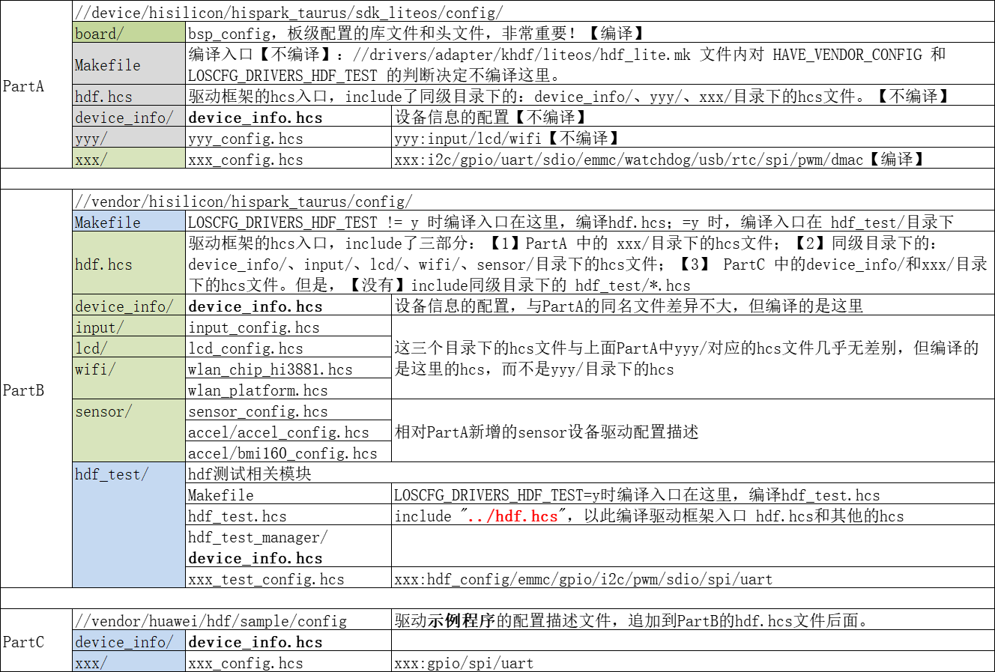The width and height of the screenshot is (995, 672).
Task: Click the xxx_test_config.hcs cell
Action: coord(288,578)
